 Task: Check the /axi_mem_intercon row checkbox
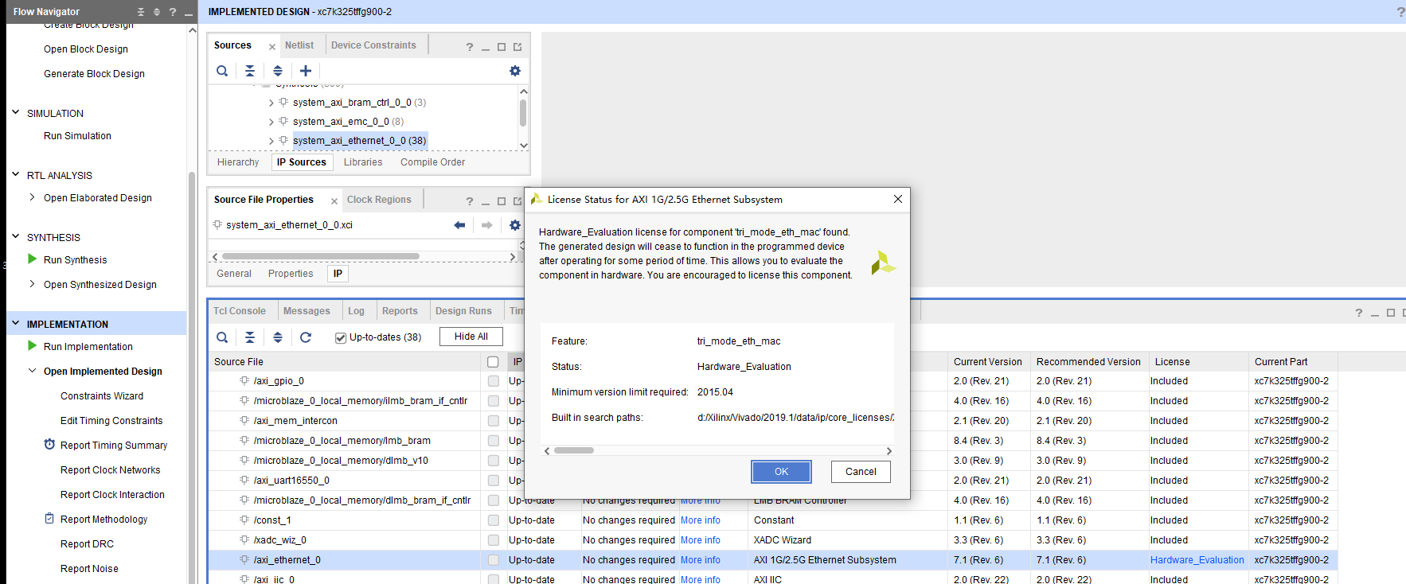pos(494,421)
